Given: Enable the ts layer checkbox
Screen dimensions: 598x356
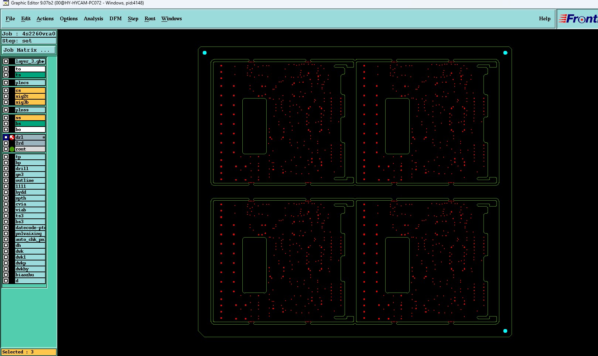Looking at the screenshot, I should 6,75.
